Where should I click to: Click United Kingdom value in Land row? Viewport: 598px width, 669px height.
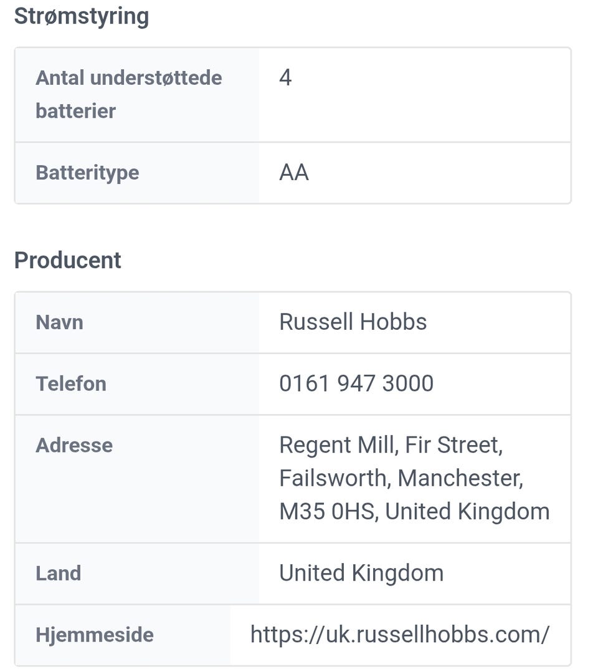click(361, 573)
